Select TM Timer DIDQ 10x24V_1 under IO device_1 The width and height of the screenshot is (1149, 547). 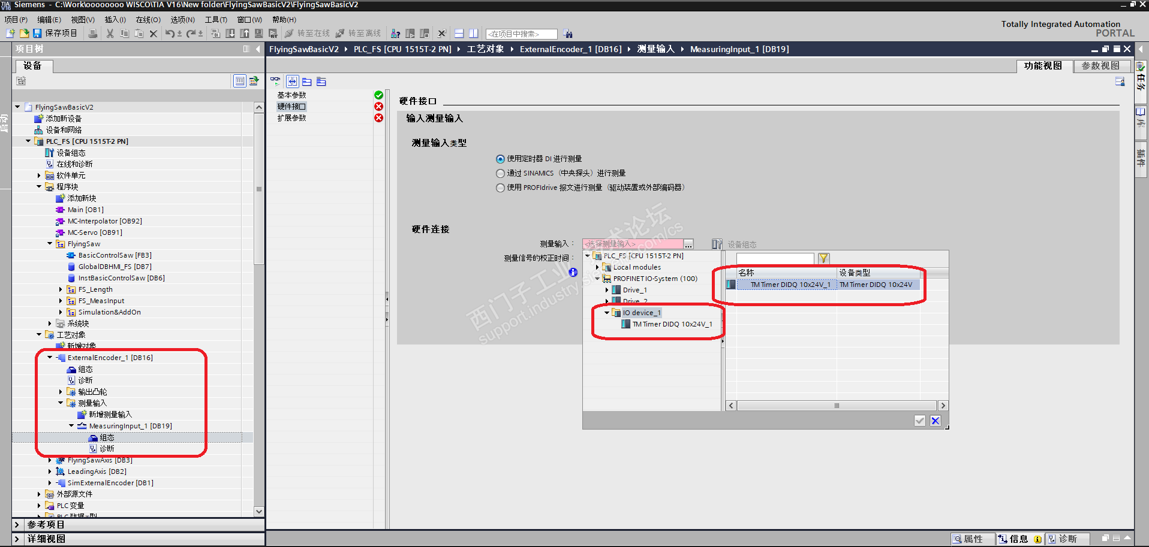(672, 324)
